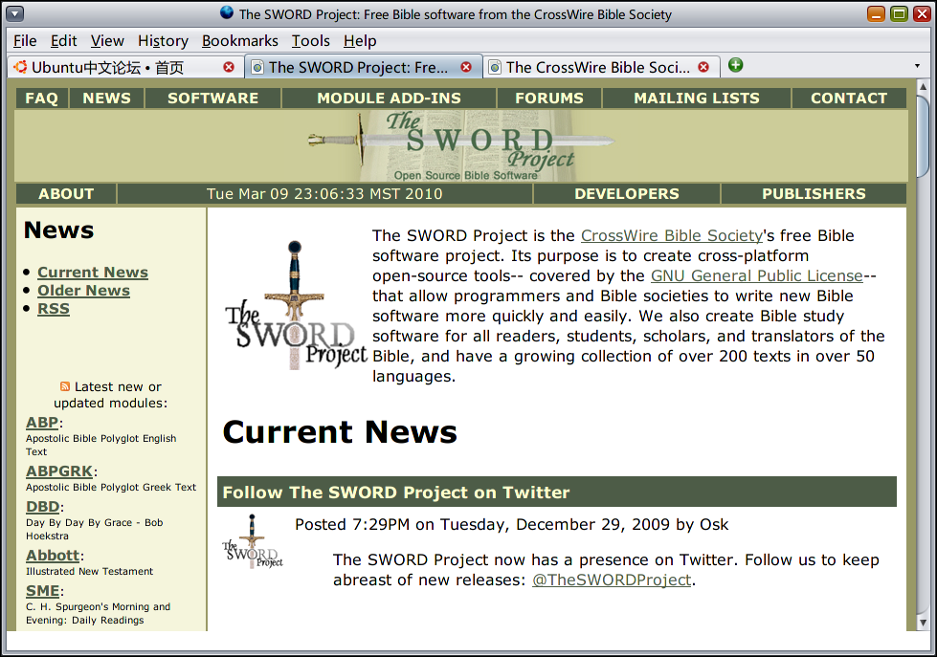Close the CrossWire Bible Society tab

(703, 67)
